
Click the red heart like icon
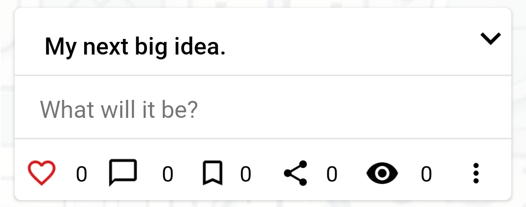pos(41,173)
